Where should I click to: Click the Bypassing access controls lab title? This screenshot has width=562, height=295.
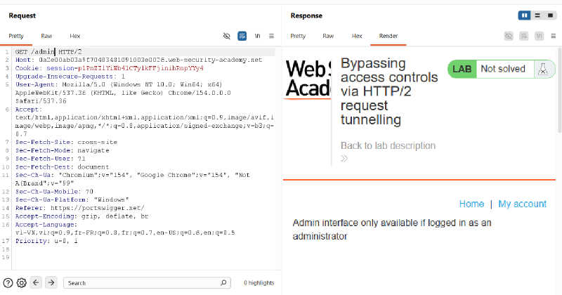coord(389,91)
